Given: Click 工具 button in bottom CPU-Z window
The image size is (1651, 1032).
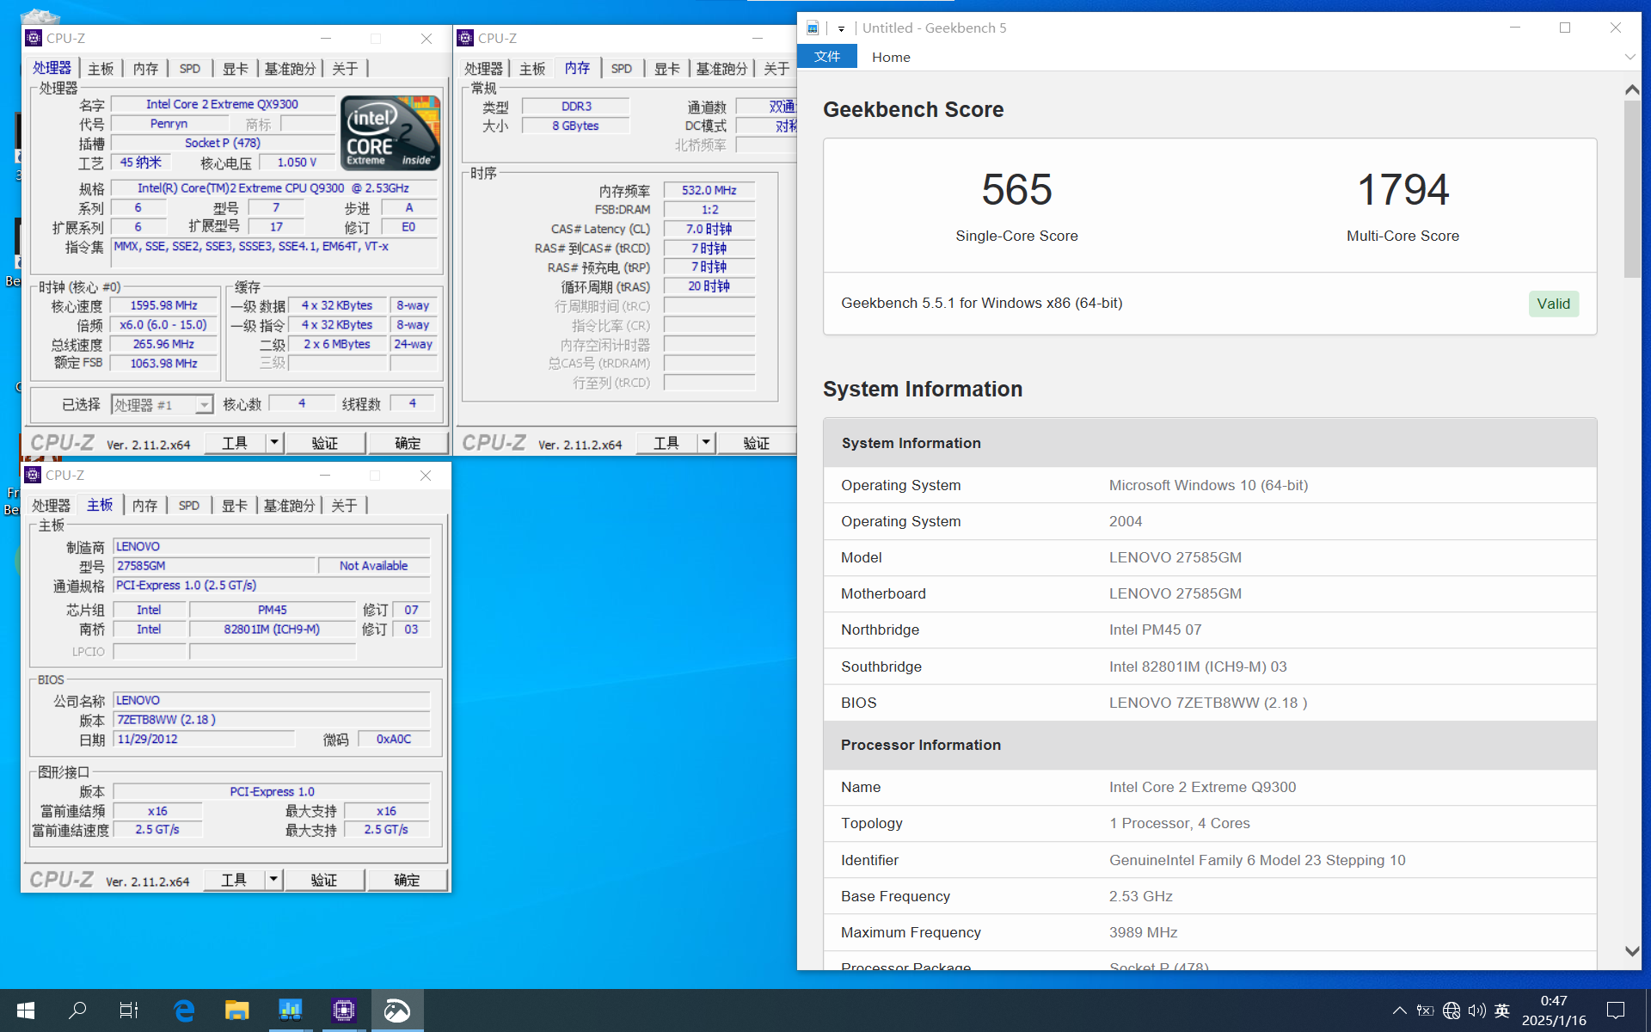Looking at the screenshot, I should coord(234,880).
